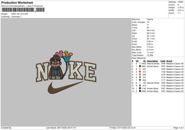Screen dimensions: 185x130
Task: Click the Stops value '11'
Action: click(x=148, y=25)
